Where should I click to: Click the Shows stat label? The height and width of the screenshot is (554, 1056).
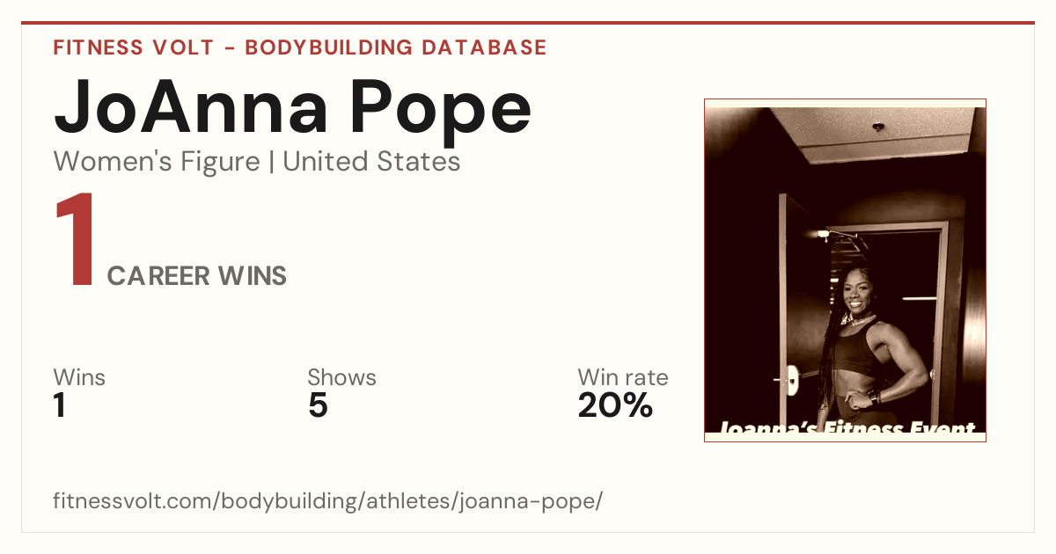coord(341,377)
